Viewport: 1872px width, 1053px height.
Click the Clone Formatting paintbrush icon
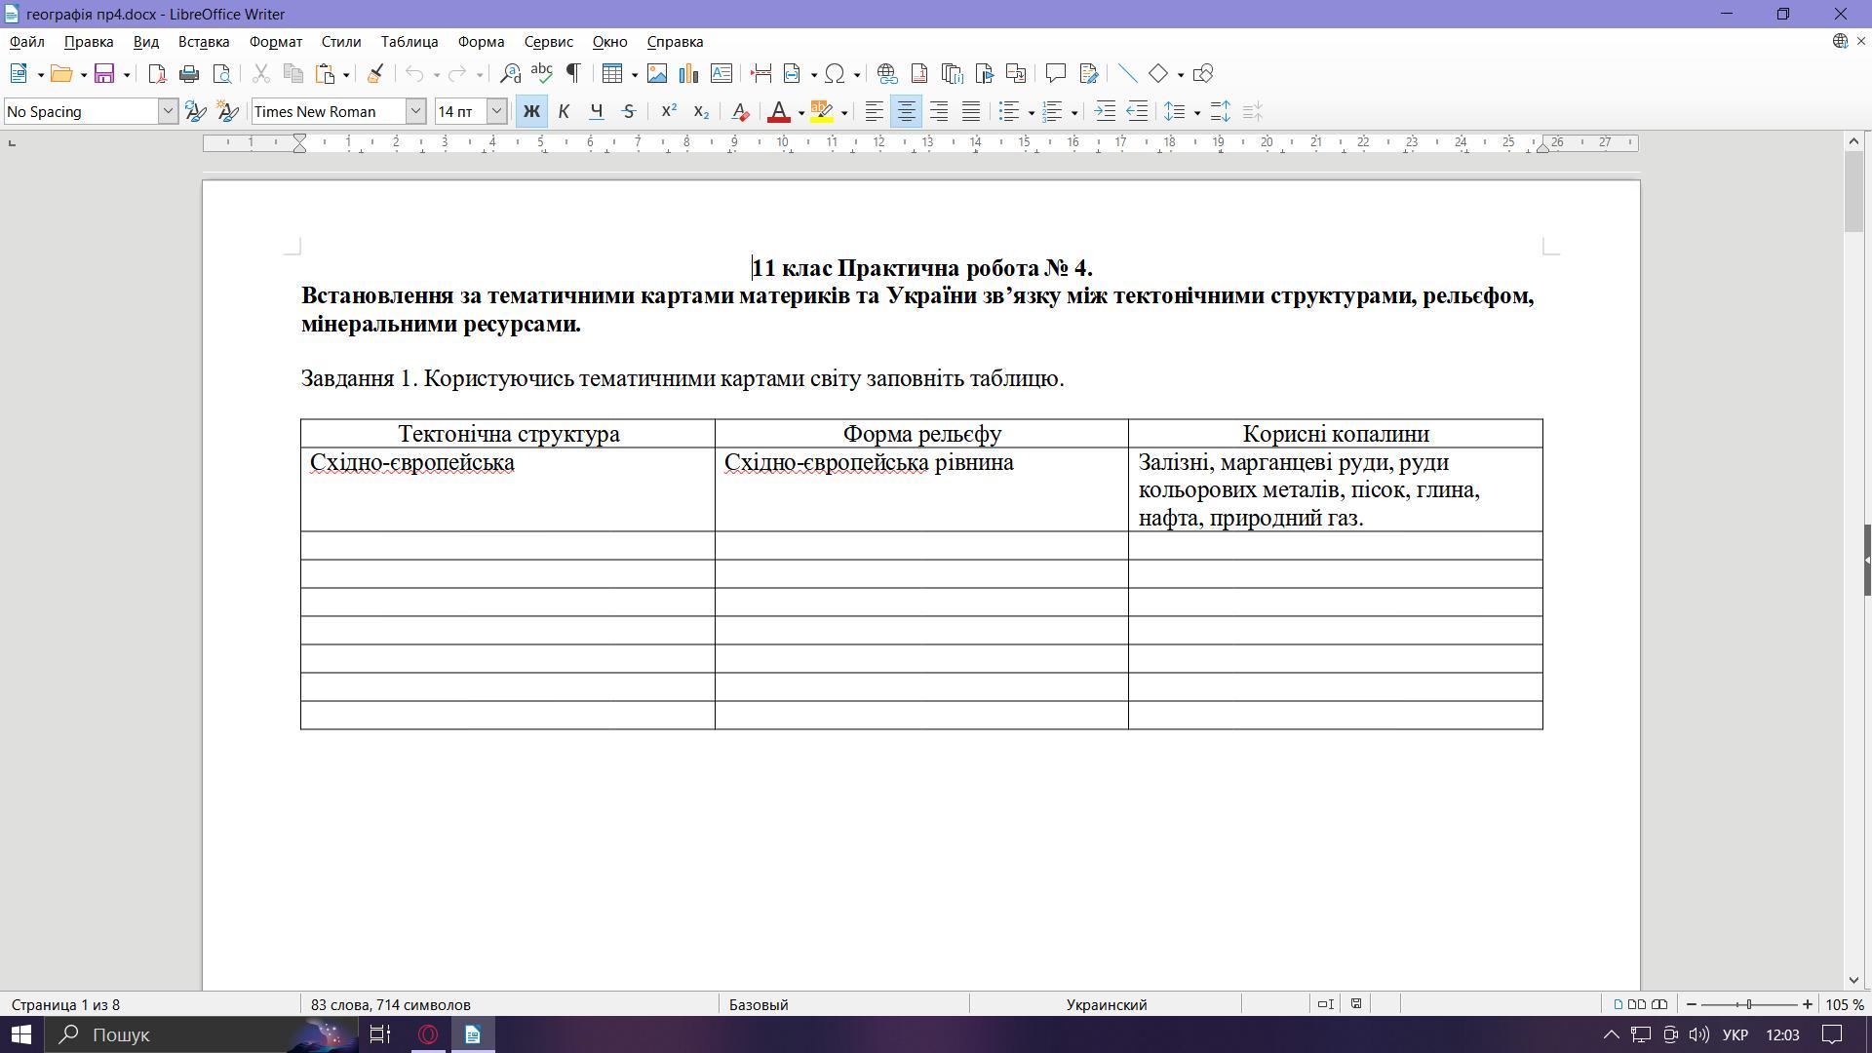tap(374, 74)
